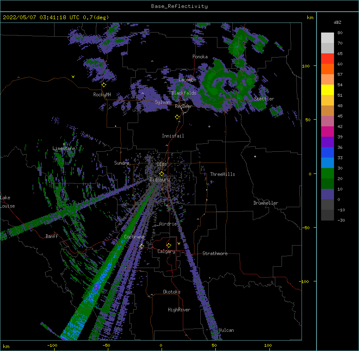Click the Olds label
359x351 pixels.
pyautogui.click(x=162, y=164)
